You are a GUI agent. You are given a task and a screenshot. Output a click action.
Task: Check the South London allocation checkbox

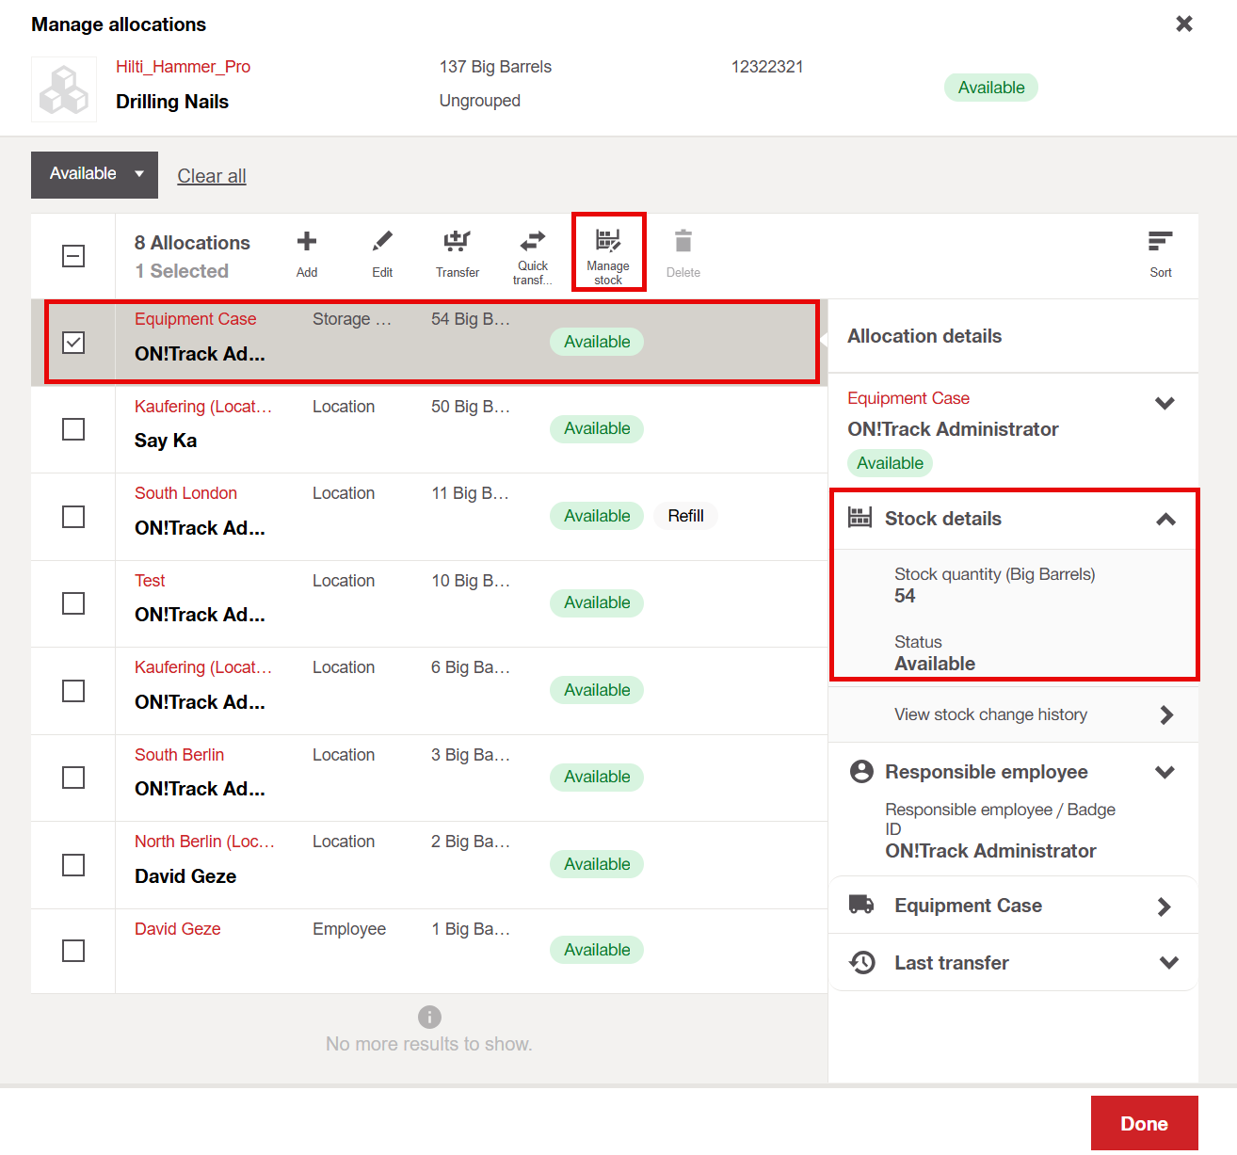[73, 517]
